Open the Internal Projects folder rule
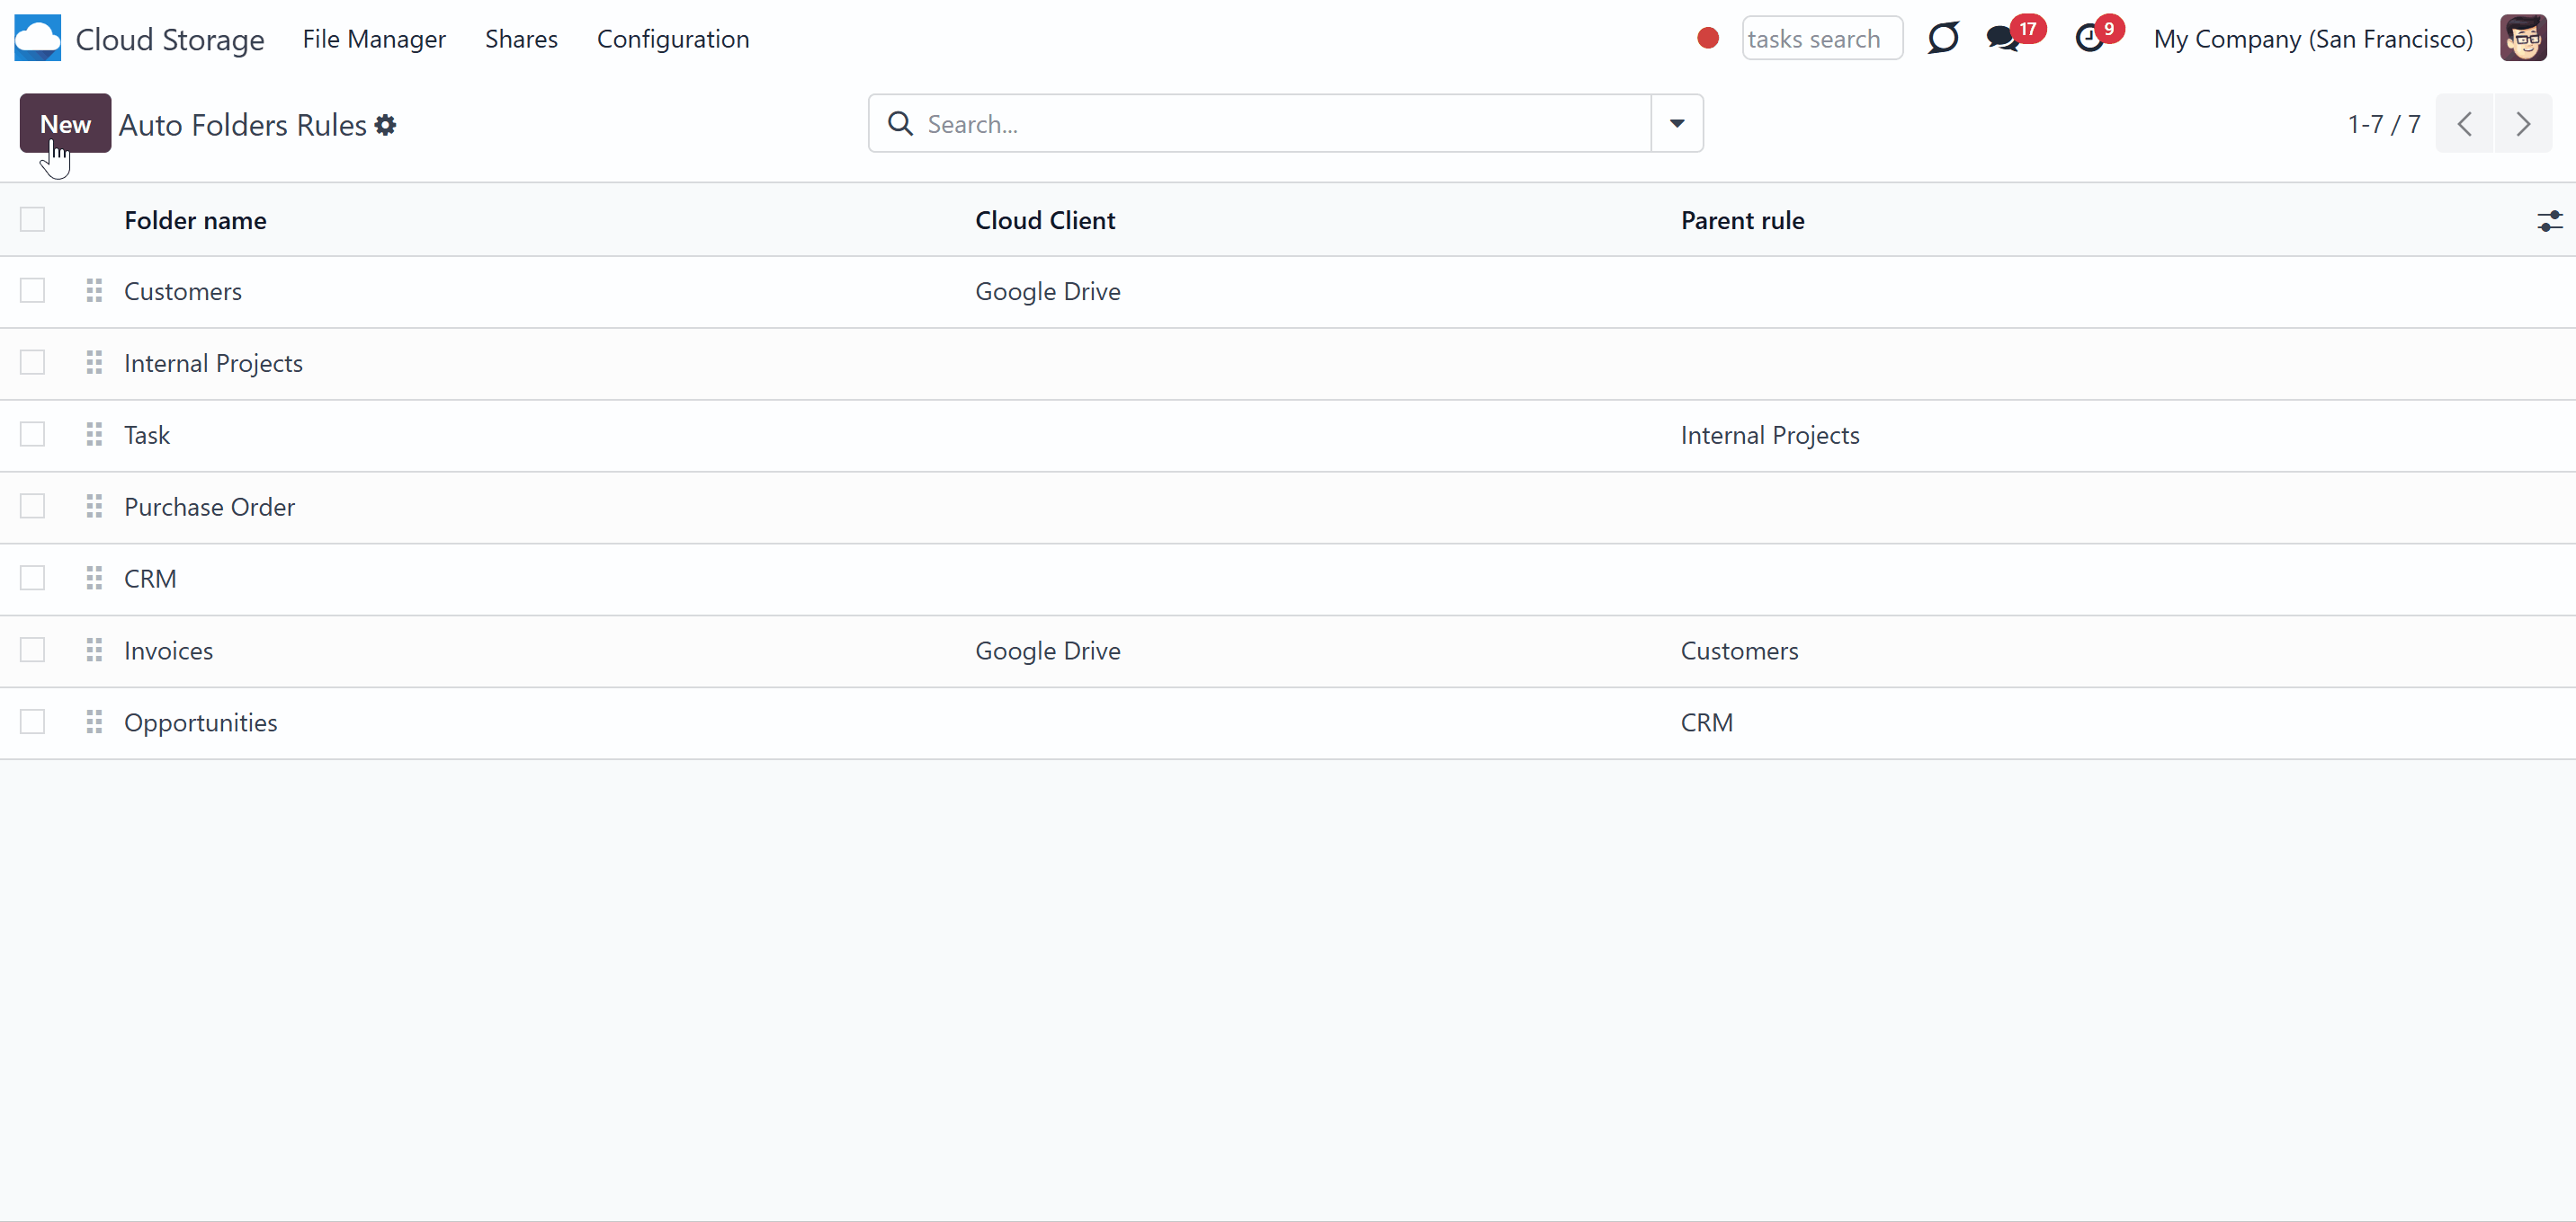 click(213, 364)
